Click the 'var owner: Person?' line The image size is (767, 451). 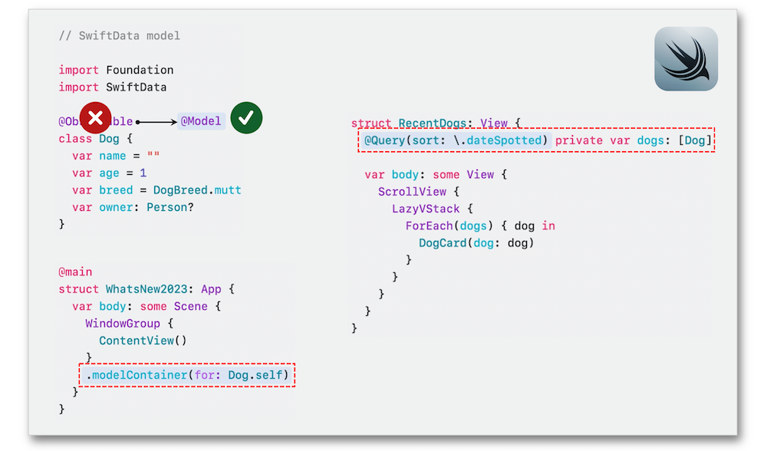pos(129,207)
